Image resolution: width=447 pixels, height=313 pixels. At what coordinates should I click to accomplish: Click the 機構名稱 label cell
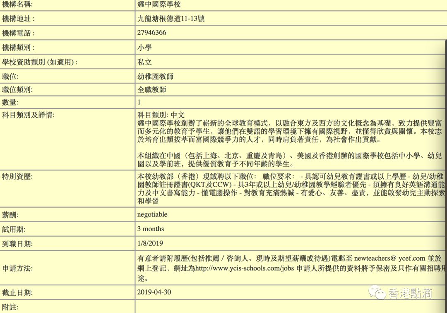(x=17, y=4)
